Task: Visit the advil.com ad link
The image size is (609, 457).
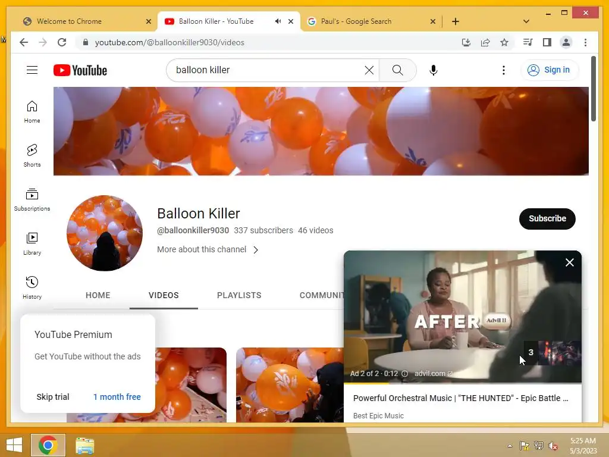Action: 434,374
